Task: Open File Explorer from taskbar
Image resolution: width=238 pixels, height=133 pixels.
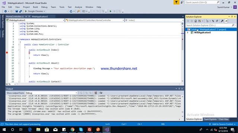Action: tap(38, 130)
